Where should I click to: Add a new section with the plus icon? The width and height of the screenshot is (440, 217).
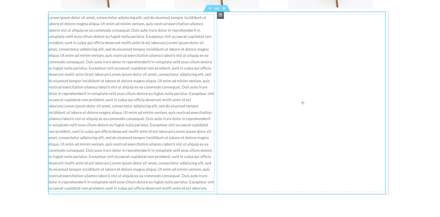click(210, 8)
